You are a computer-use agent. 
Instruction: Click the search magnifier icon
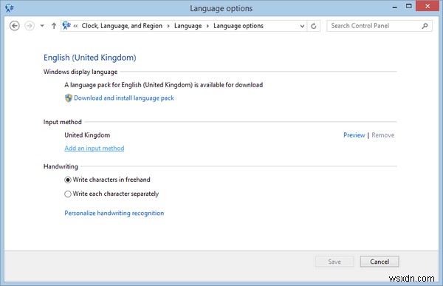coord(425,26)
